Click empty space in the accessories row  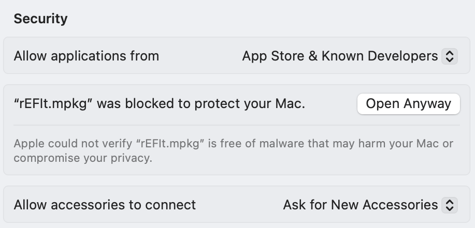click(x=238, y=205)
